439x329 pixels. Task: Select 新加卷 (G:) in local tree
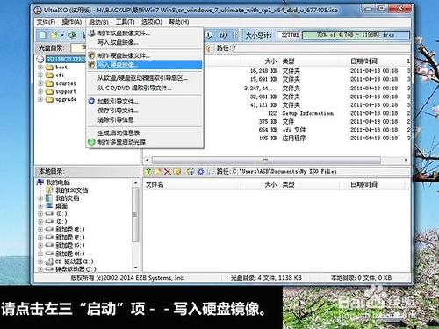tap(70, 245)
